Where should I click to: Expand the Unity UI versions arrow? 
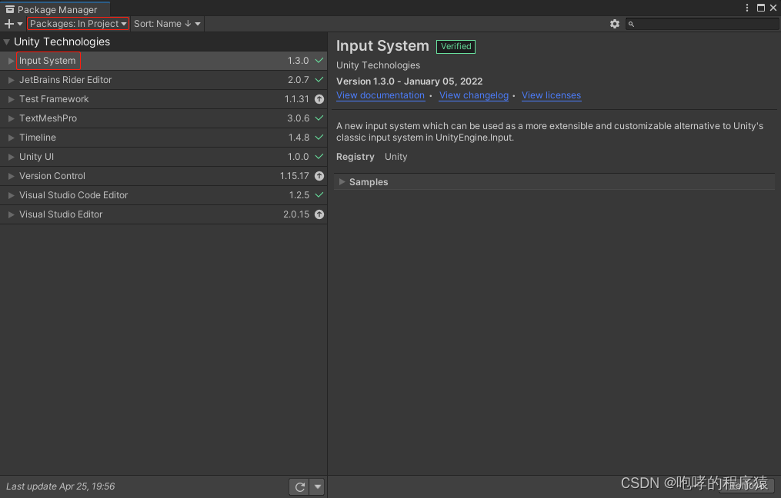pyautogui.click(x=11, y=157)
